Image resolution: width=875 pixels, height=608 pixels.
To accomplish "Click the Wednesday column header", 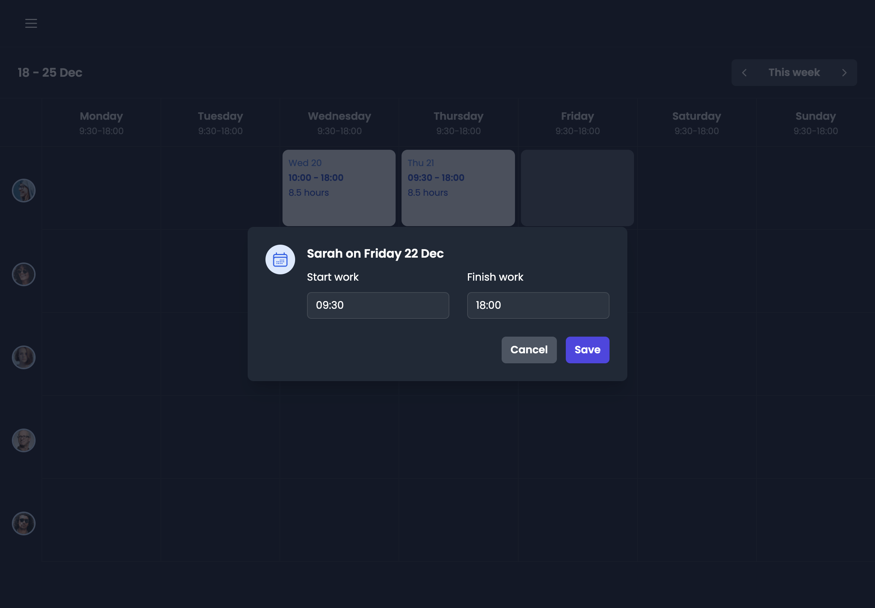I will click(339, 123).
